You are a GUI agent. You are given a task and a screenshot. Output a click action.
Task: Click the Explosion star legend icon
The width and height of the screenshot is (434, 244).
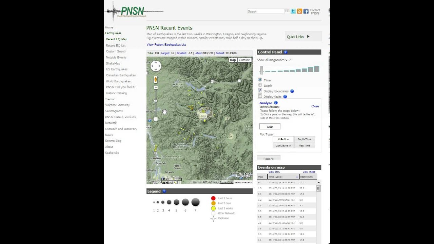tap(213, 219)
